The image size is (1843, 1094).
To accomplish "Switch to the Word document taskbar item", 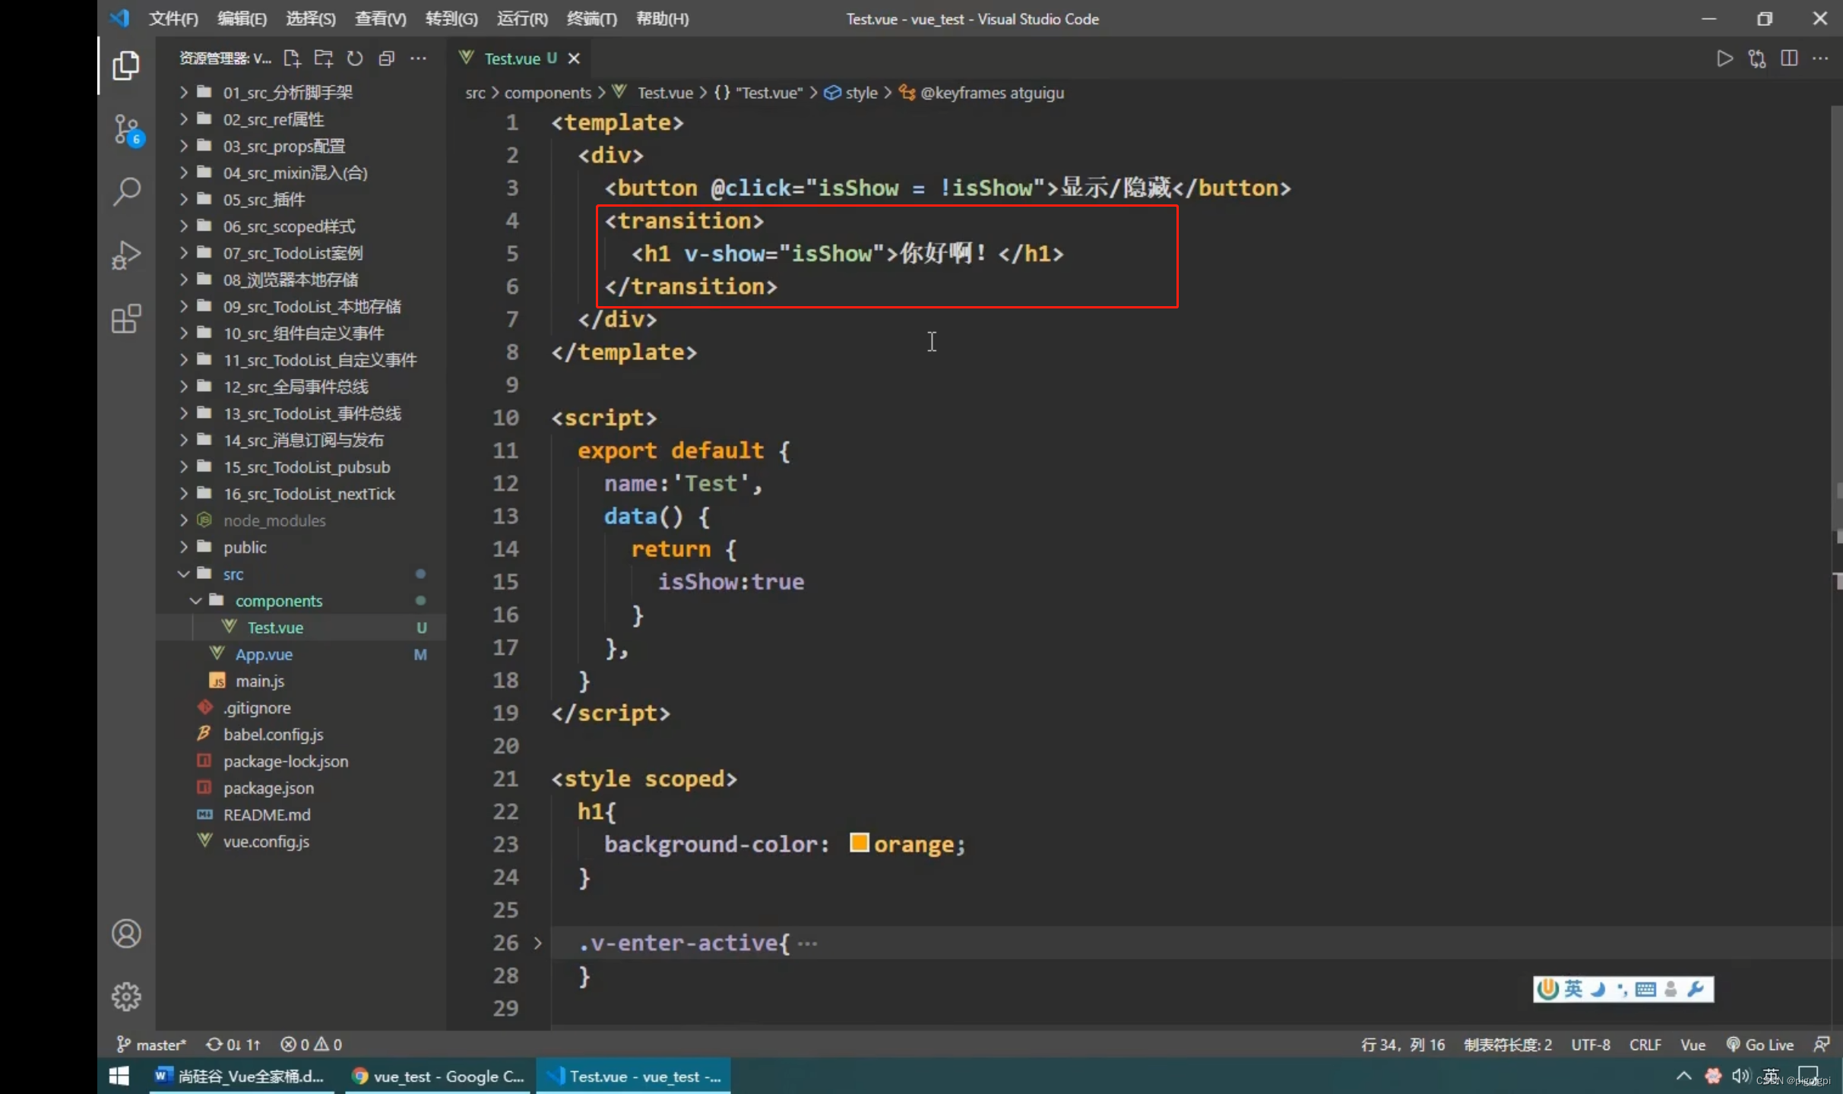I will pos(241,1077).
